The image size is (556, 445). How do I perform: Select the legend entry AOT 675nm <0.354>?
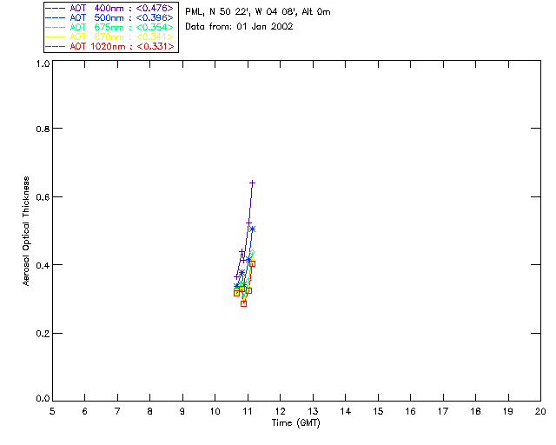(x=109, y=27)
